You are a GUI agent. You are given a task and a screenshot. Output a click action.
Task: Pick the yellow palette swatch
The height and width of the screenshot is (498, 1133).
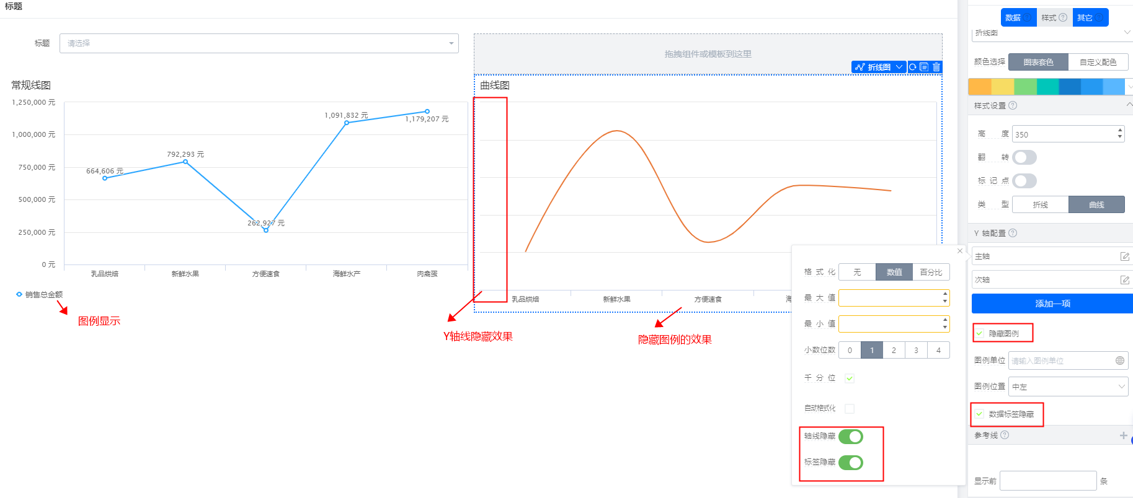tap(1002, 87)
